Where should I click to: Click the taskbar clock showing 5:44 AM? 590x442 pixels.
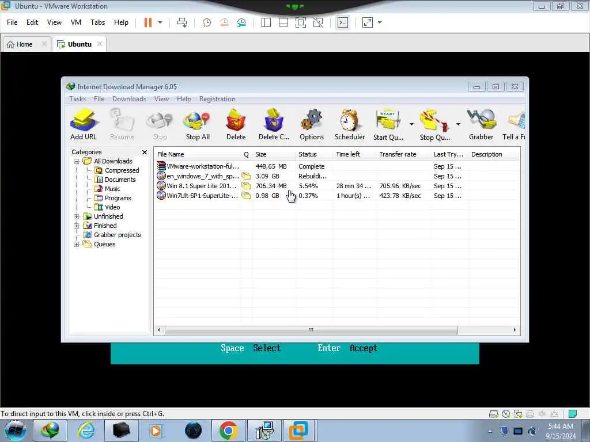tap(561, 431)
